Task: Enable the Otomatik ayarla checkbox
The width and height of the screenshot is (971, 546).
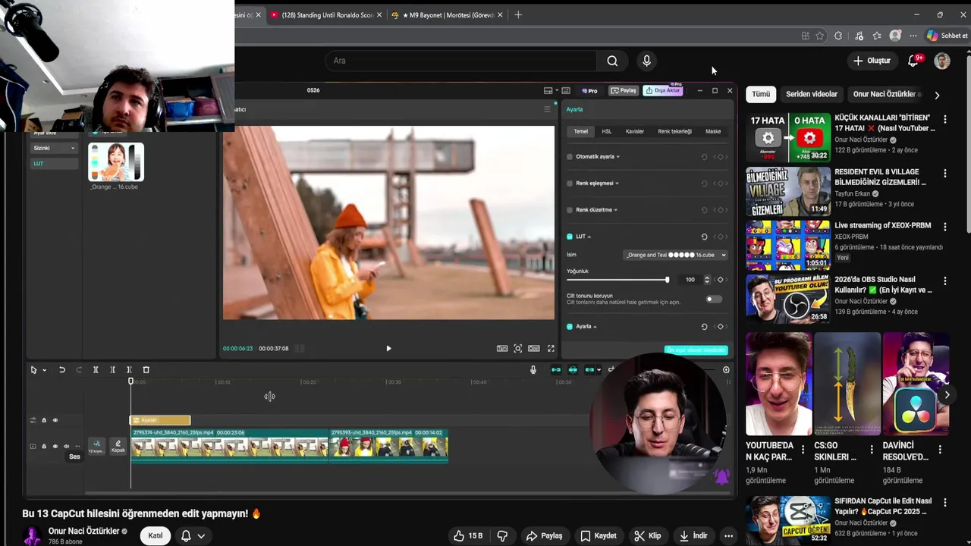Action: tap(570, 157)
